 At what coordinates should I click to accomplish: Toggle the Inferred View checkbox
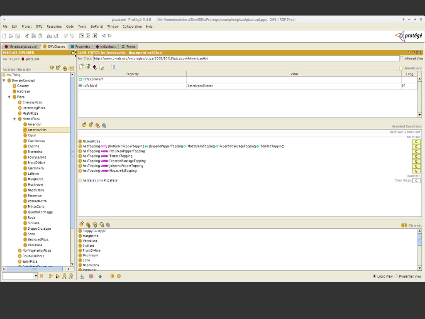pos(402,58)
